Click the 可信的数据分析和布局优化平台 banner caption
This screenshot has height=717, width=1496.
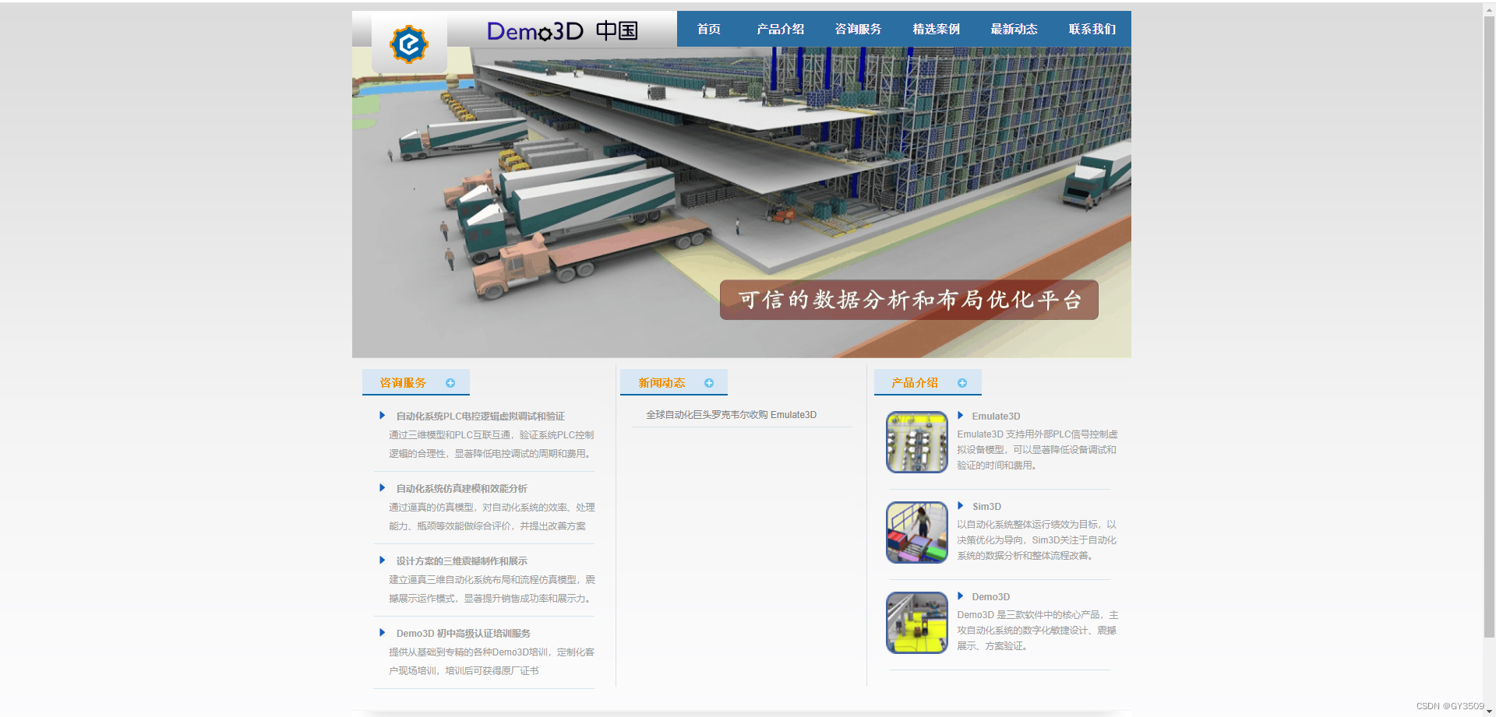(909, 300)
